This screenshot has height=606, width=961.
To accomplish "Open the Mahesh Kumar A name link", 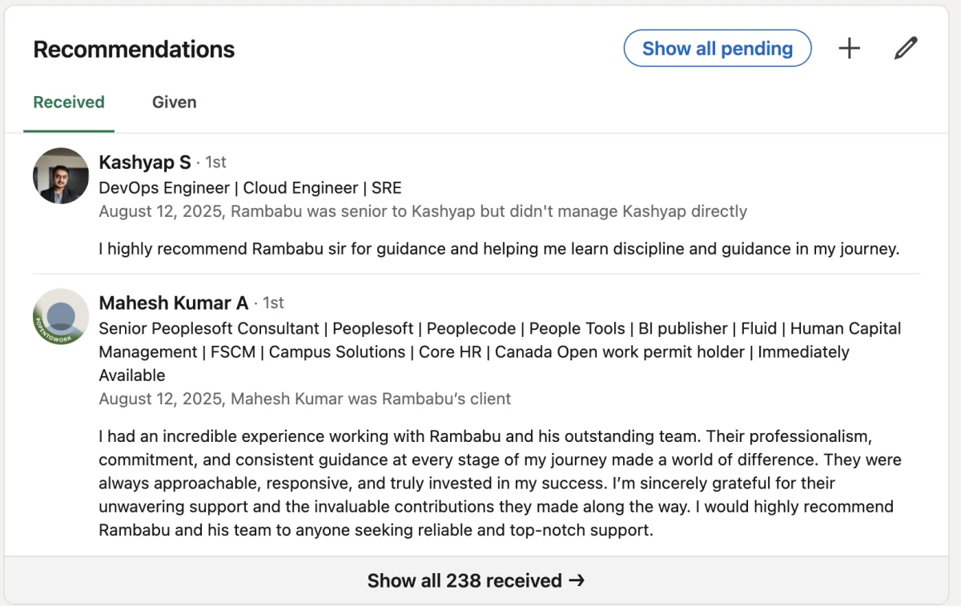I will [173, 303].
